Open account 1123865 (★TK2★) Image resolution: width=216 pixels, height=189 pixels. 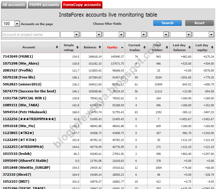(18, 133)
